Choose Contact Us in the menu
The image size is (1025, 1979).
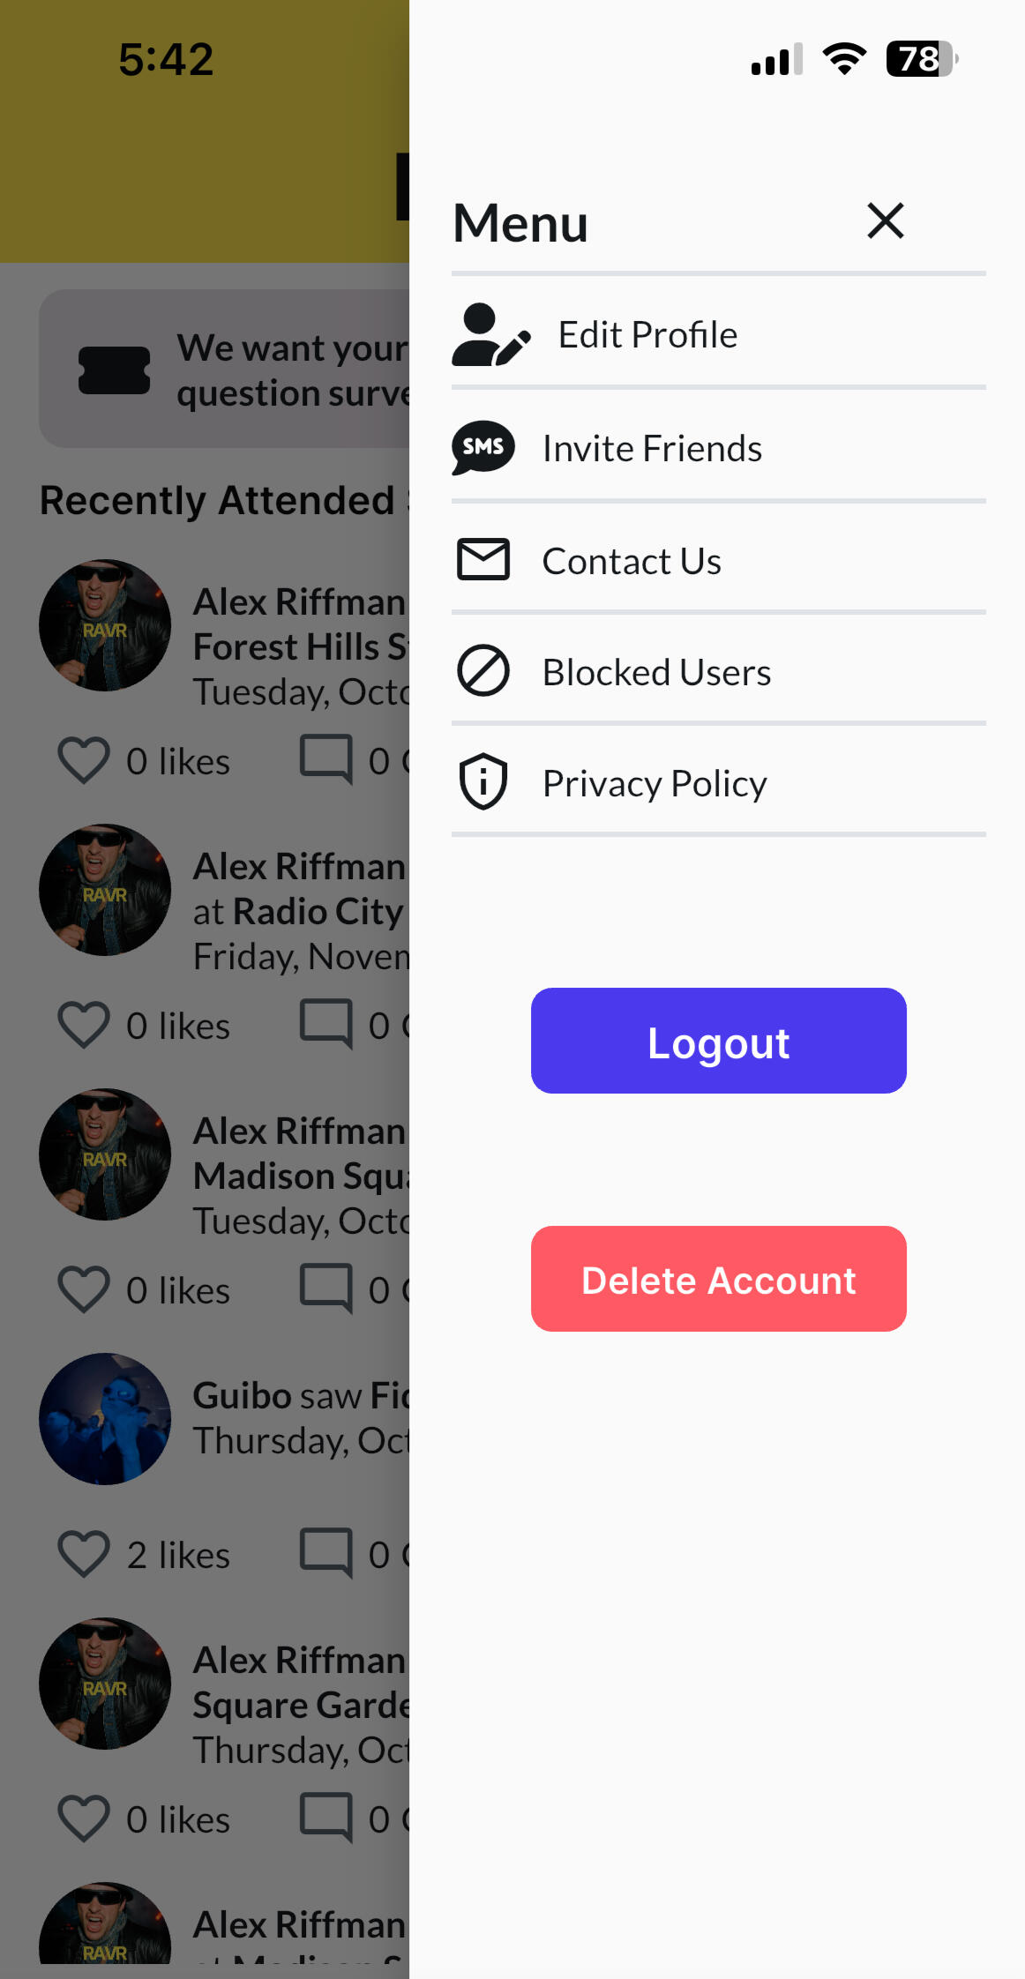coord(632,561)
